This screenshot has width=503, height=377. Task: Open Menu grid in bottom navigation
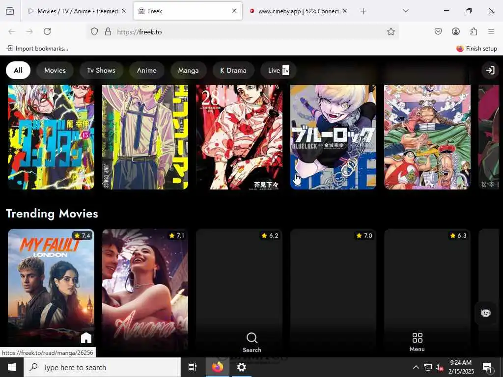pyautogui.click(x=417, y=342)
